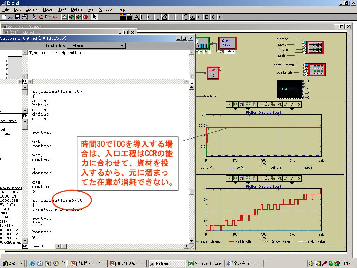Open the Edit menu

(17, 9)
